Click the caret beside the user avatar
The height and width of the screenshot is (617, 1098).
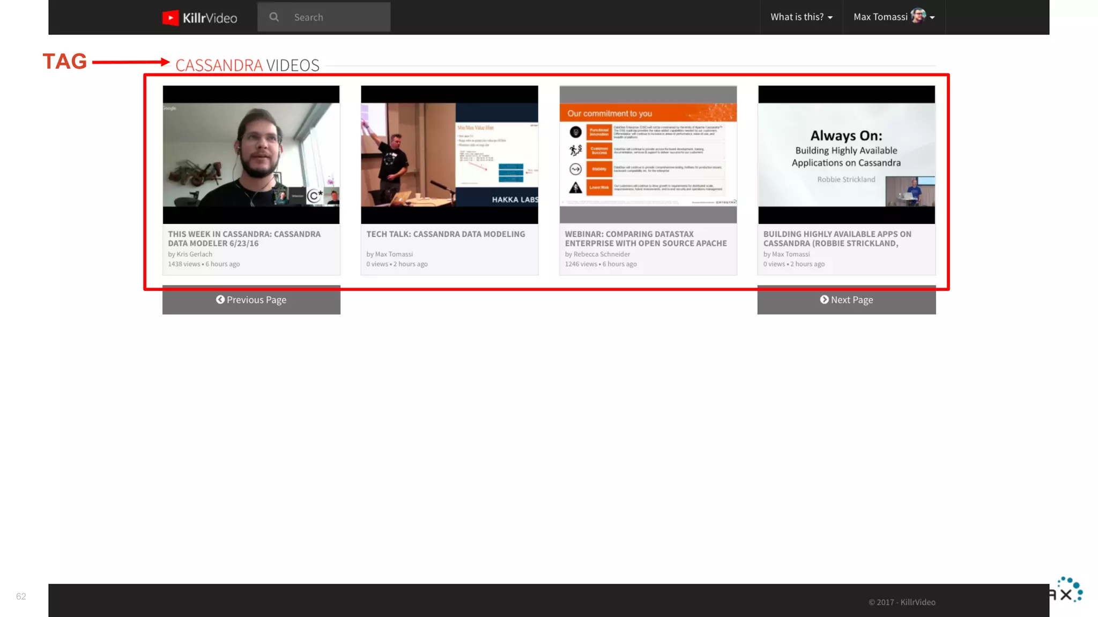pyautogui.click(x=932, y=18)
